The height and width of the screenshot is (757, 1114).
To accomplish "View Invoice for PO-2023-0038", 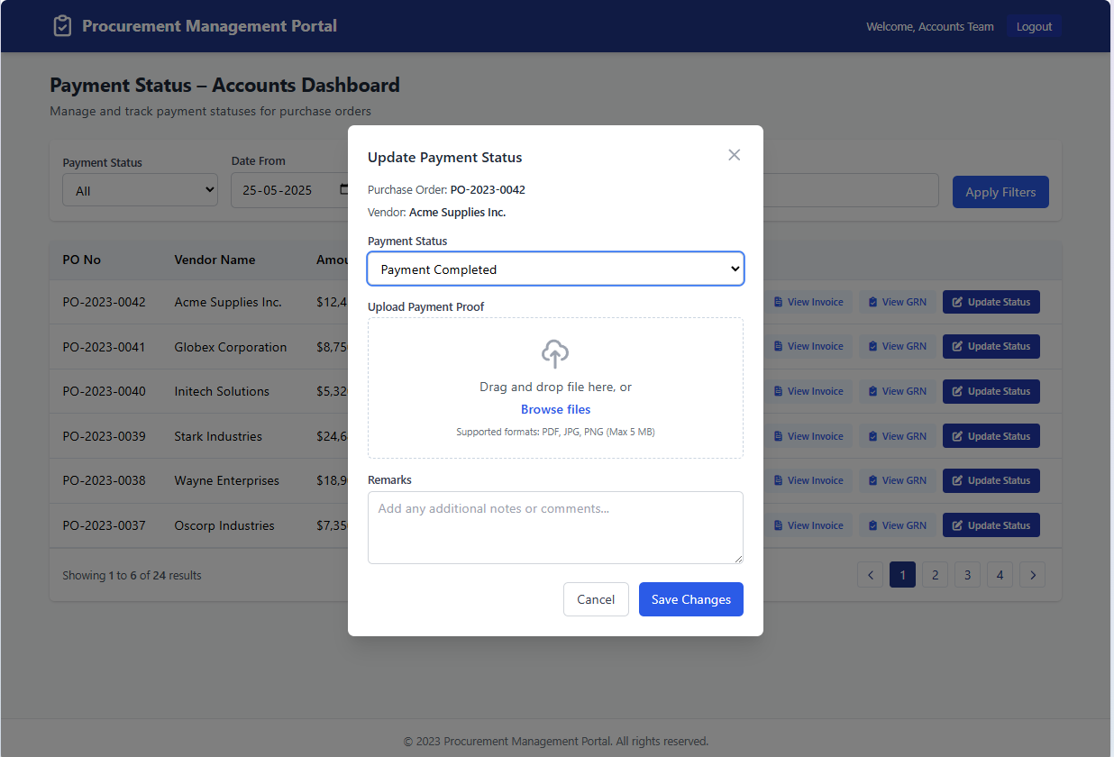I will tap(808, 480).
